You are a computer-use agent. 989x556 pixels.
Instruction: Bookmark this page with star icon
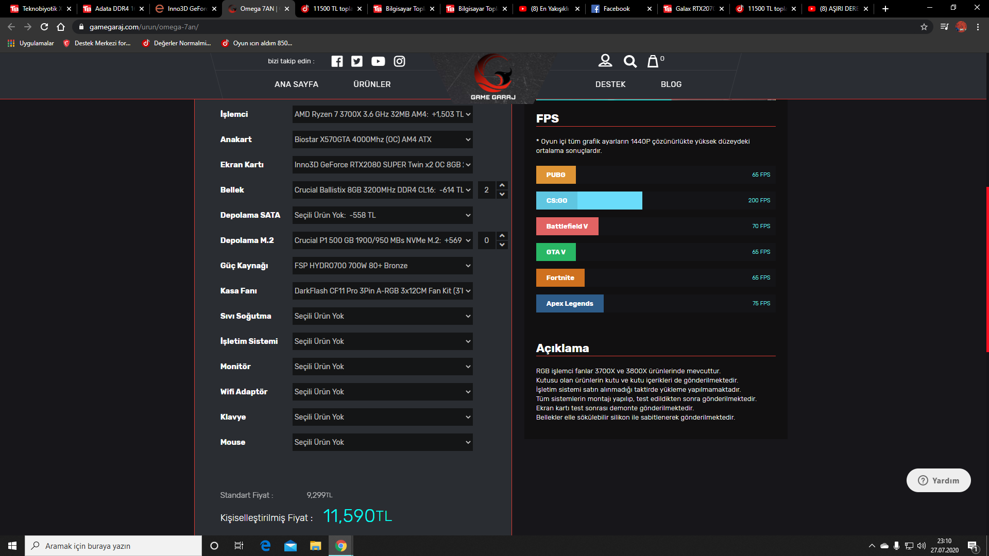coord(924,27)
